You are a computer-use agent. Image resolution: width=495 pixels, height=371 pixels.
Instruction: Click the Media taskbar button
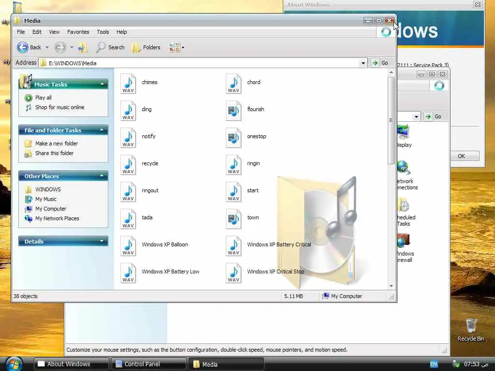tap(226, 364)
